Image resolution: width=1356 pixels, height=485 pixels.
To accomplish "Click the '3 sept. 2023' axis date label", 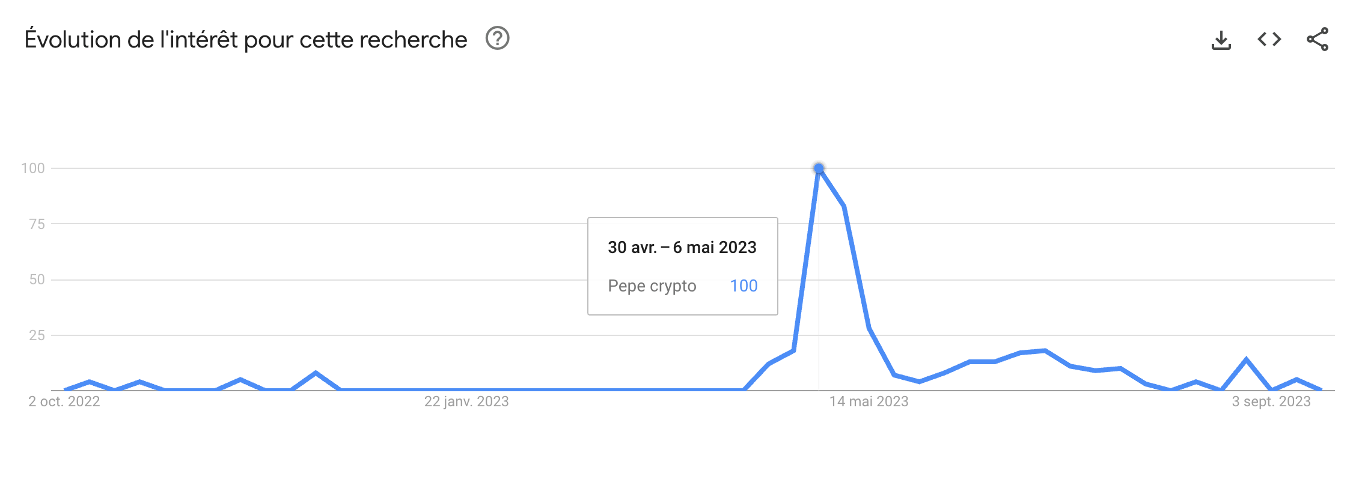I will [x=1271, y=401].
